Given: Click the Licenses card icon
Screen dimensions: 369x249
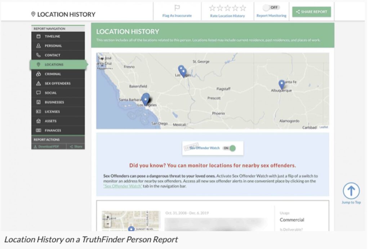Looking at the screenshot, I should 39,112.
